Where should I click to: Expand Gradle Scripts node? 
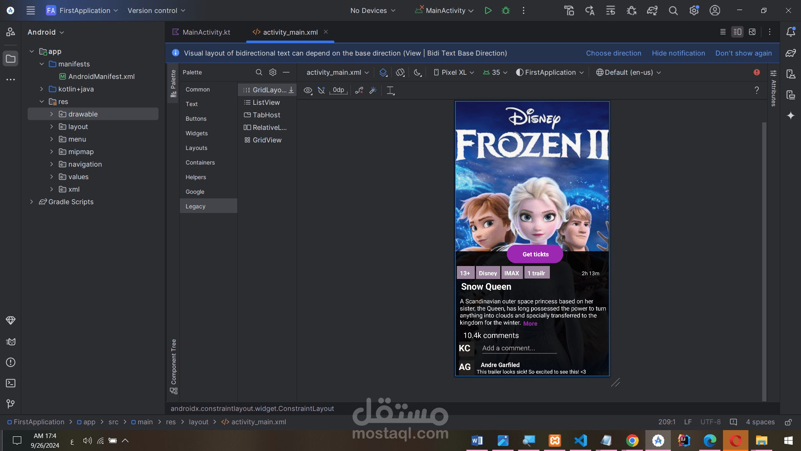[x=31, y=202]
